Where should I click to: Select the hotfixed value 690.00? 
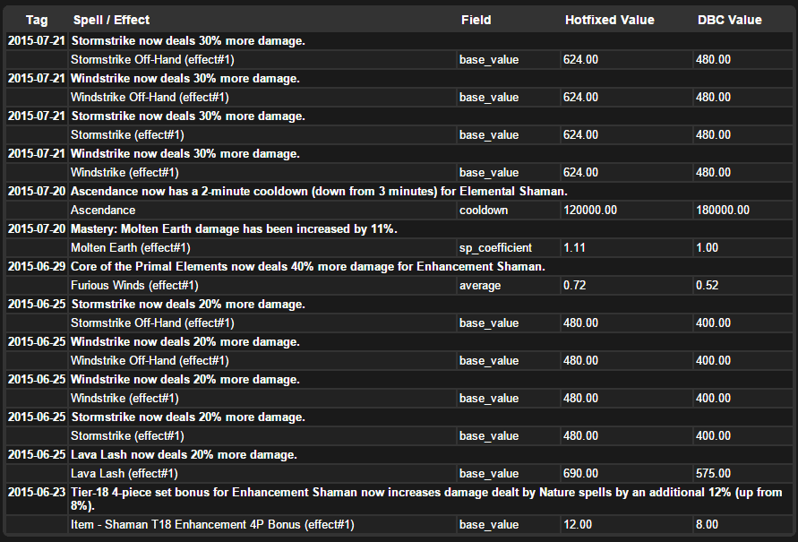[580, 474]
